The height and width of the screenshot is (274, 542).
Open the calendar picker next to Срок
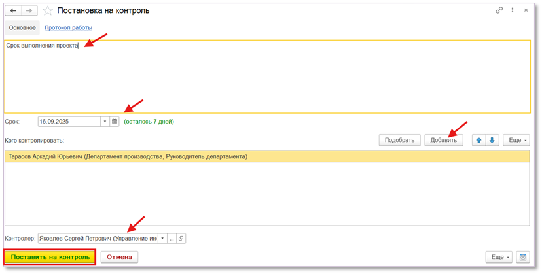point(114,122)
